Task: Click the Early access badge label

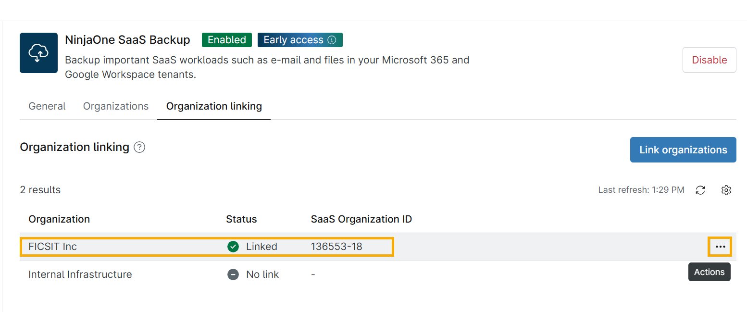Action: (x=293, y=40)
